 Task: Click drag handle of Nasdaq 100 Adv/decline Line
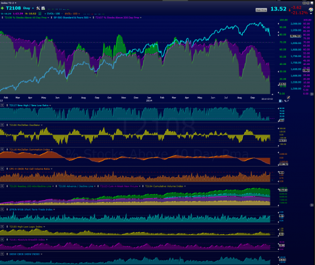[7, 186]
